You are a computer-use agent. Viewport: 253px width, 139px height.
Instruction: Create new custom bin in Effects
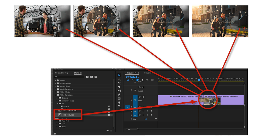(x=108, y=131)
